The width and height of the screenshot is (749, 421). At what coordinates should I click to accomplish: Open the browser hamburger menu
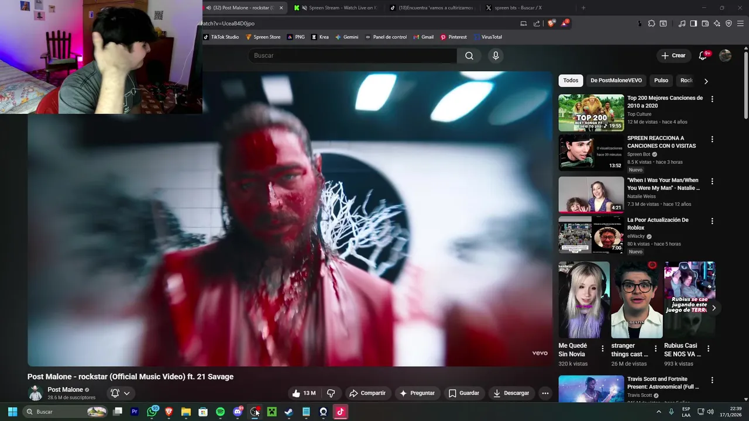741,23
